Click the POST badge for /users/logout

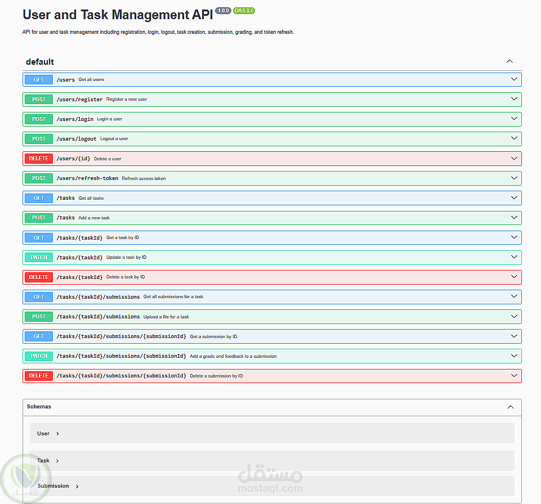pyautogui.click(x=39, y=138)
